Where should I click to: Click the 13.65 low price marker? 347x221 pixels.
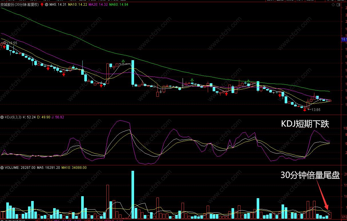point(316,110)
